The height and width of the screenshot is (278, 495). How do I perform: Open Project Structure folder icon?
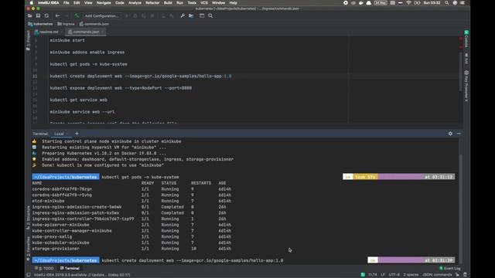191,15
